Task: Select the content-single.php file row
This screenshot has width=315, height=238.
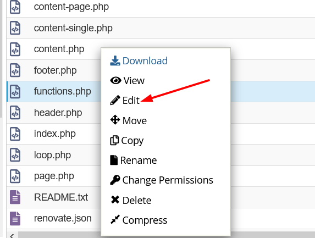Action: 161,28
